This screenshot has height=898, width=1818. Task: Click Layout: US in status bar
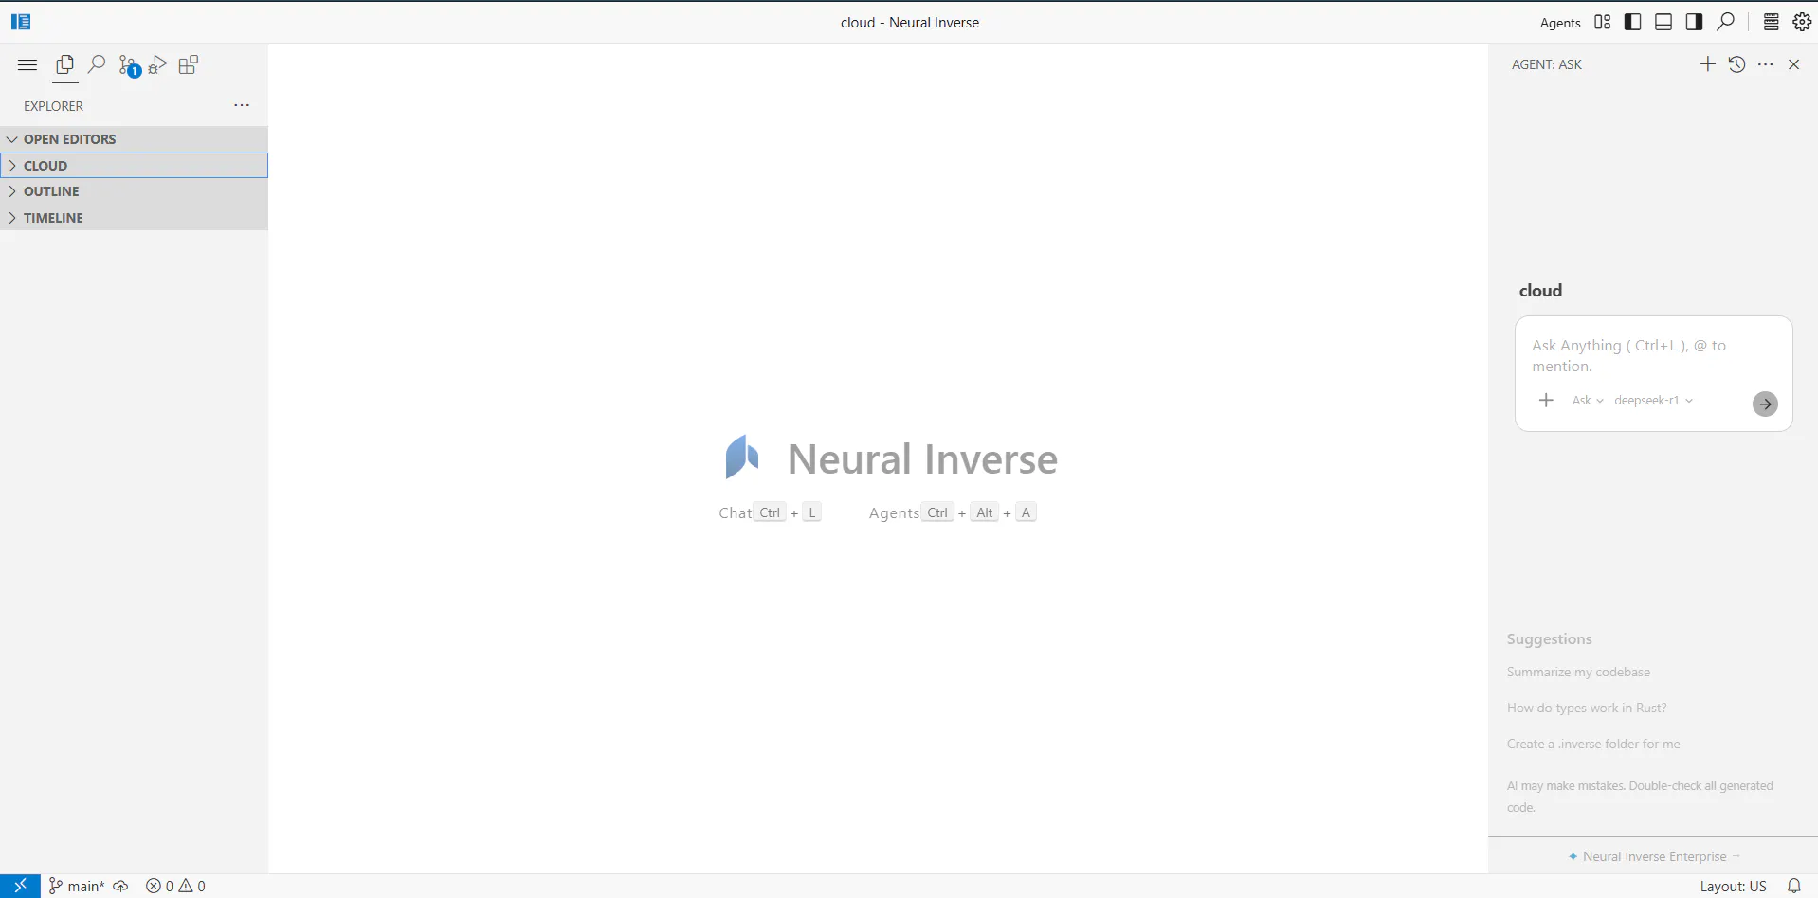tap(1733, 886)
